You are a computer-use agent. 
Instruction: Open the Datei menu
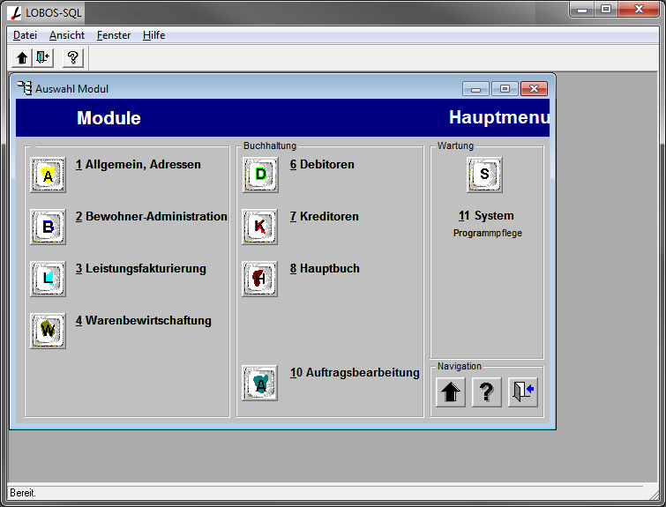coord(25,35)
